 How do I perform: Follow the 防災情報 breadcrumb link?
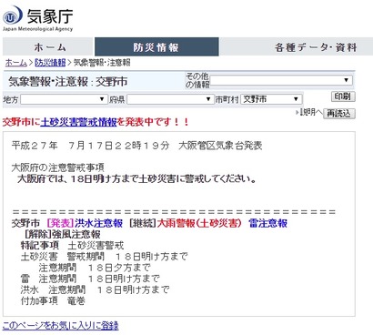click(50, 63)
